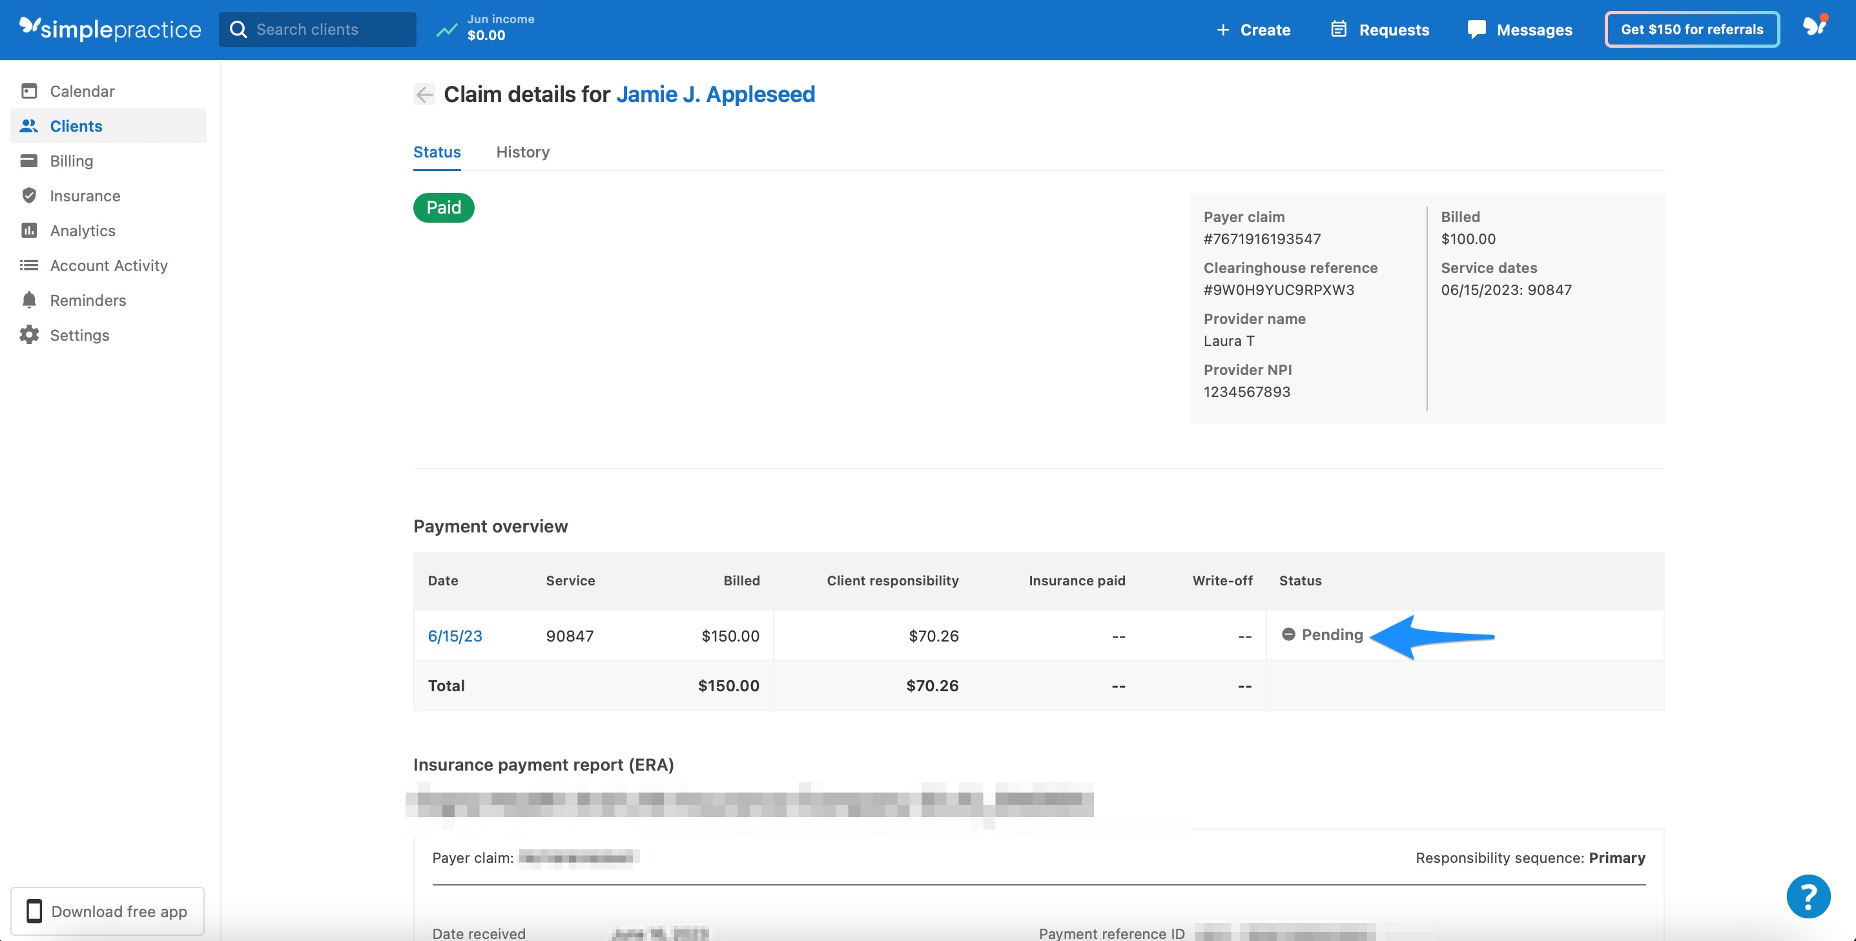
Task: Click service code 90847 in table row
Action: click(569, 636)
